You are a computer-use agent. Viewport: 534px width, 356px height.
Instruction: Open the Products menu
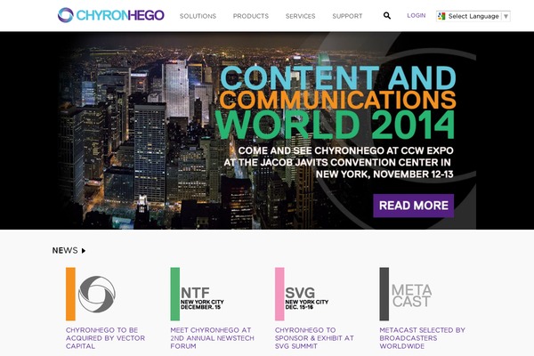(251, 16)
